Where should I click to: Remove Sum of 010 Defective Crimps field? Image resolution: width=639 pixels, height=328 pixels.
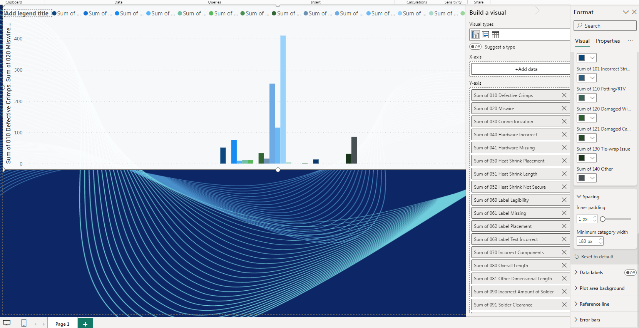click(x=564, y=95)
